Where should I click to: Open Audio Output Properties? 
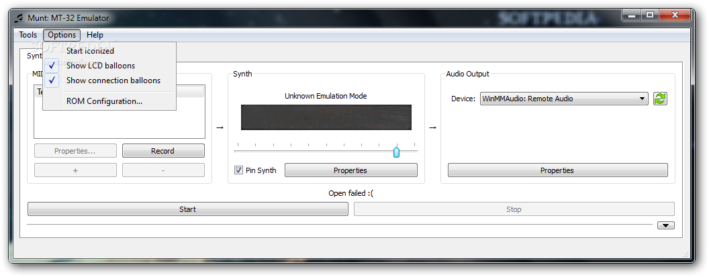(x=557, y=170)
